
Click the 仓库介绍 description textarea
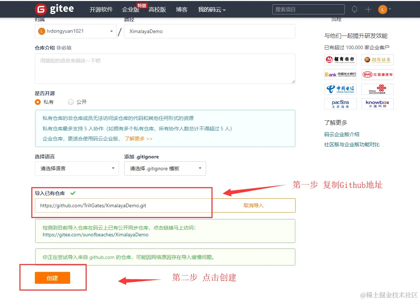[165, 69]
